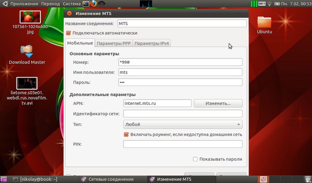312x183 pixels.
Task: Open the Система menu
Action: [72, 3]
